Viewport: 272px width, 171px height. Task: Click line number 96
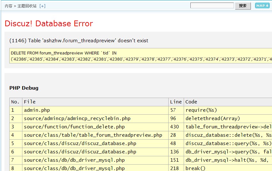[176, 118]
